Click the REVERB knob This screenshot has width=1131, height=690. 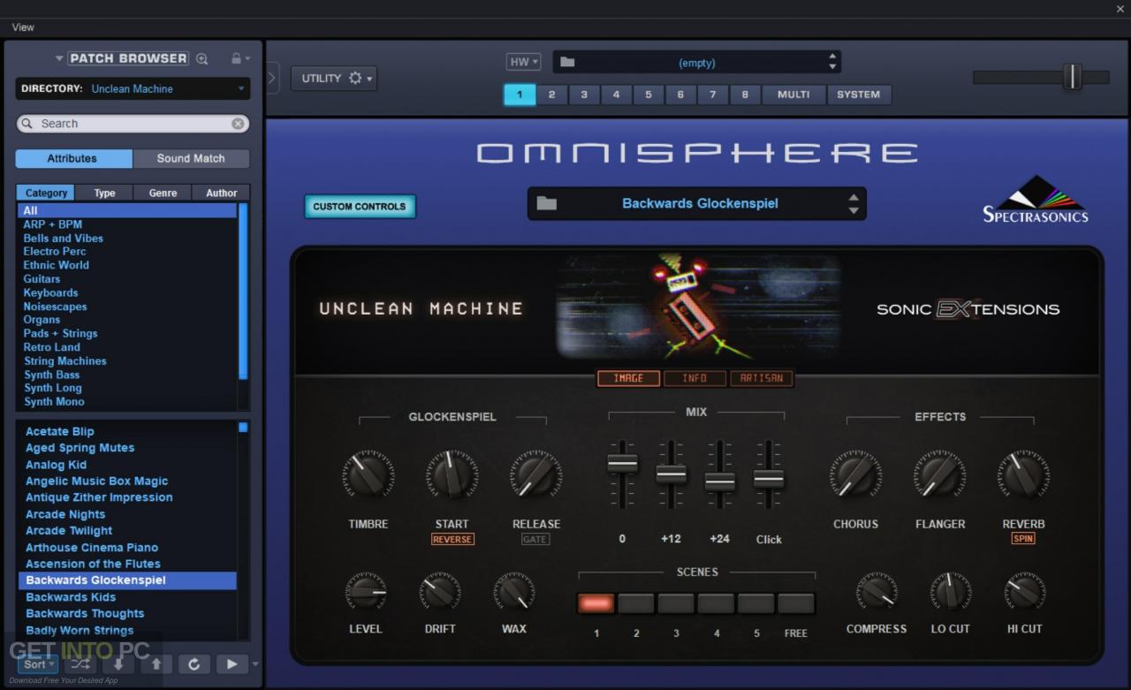[x=1023, y=474]
